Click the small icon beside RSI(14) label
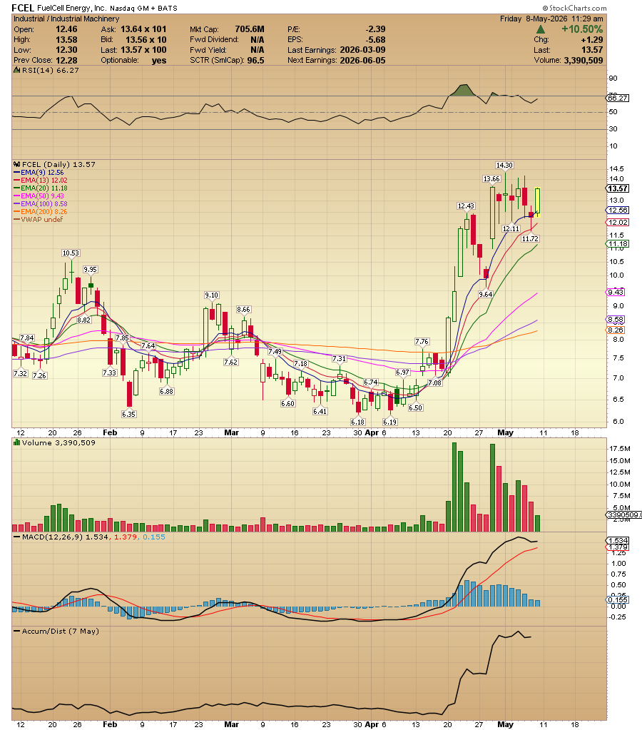Viewport: 642px width, 730px height. [16, 71]
